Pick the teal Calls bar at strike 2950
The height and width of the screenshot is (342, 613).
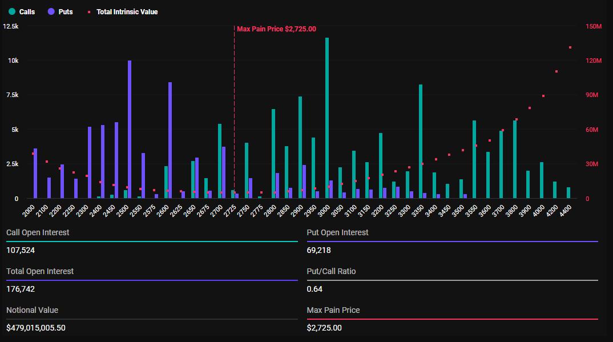313,168
